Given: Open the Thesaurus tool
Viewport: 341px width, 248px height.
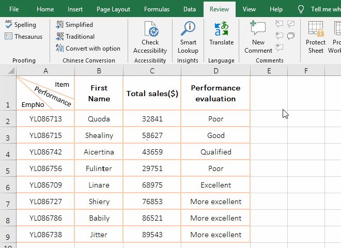Looking at the screenshot, I should pos(23,37).
